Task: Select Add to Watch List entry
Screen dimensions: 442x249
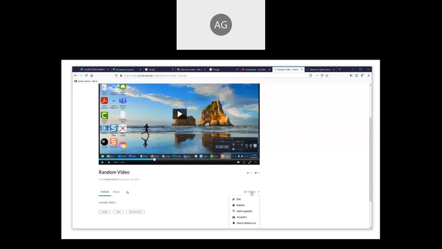Action: [x=246, y=223]
